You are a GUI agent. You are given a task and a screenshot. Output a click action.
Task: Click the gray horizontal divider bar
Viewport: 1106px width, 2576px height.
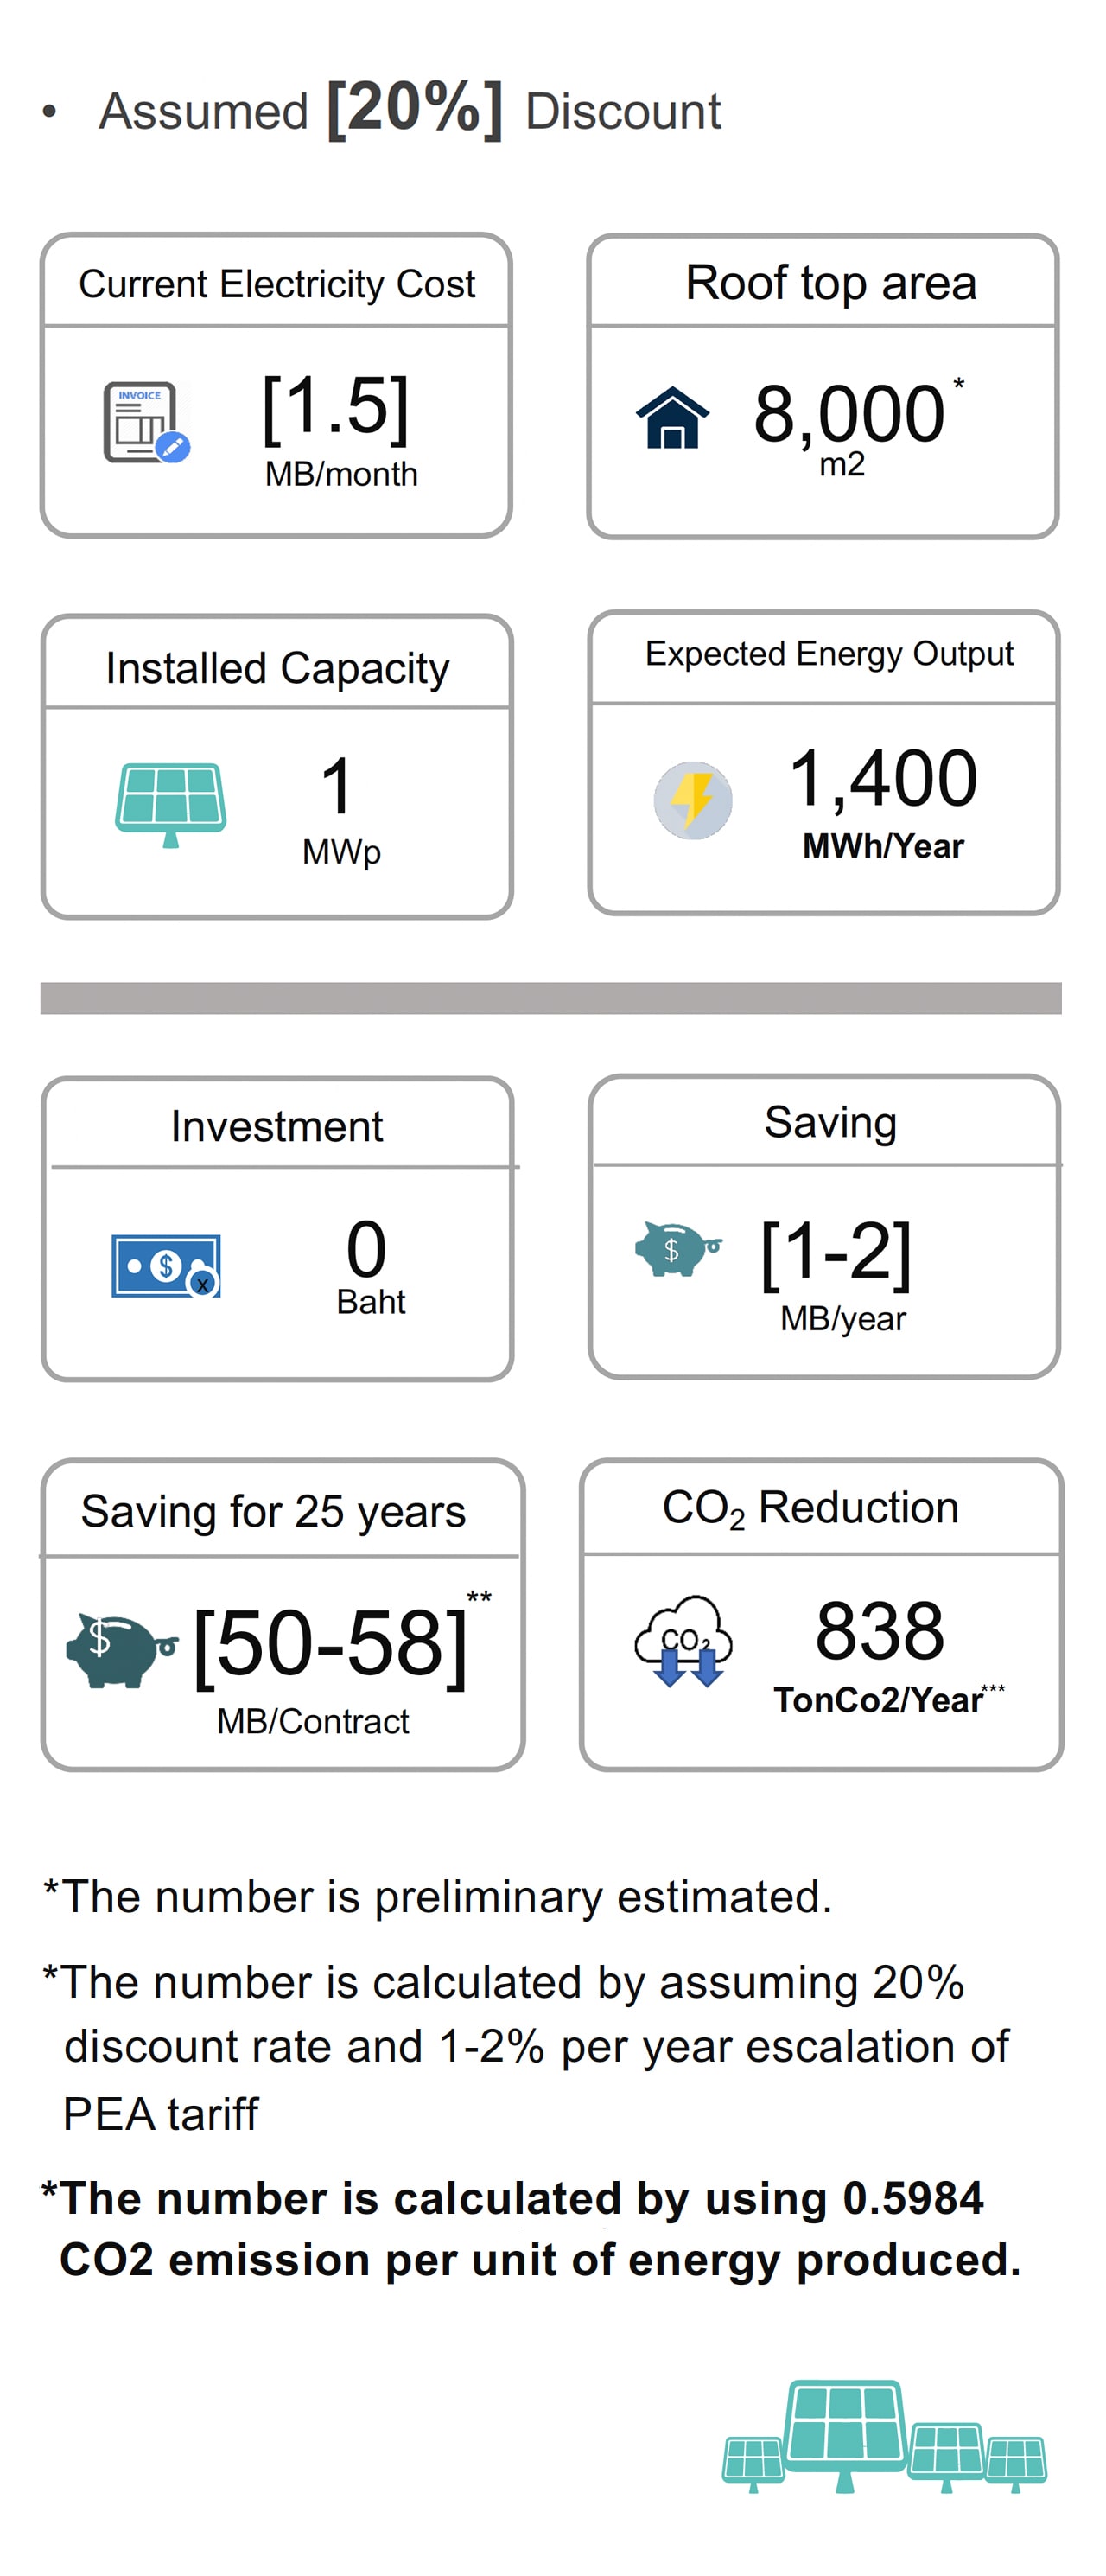(x=551, y=998)
